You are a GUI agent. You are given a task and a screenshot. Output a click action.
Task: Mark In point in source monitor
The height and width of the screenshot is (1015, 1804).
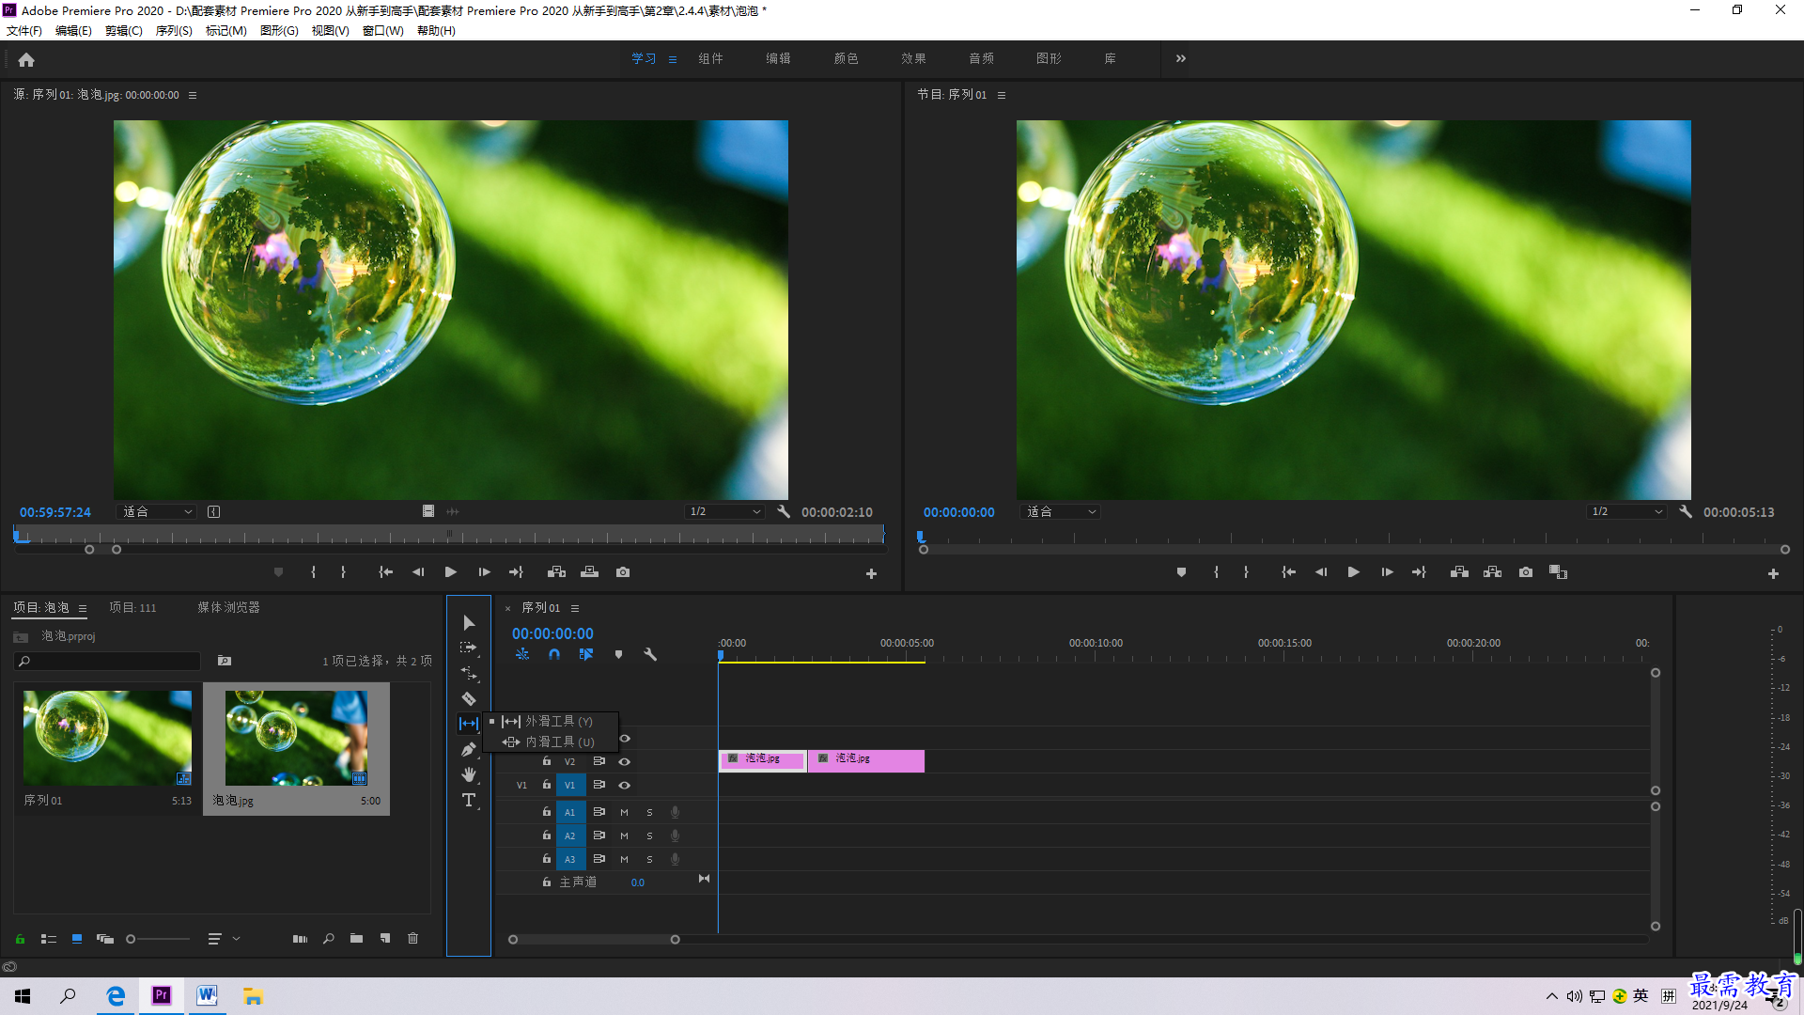[x=314, y=572]
